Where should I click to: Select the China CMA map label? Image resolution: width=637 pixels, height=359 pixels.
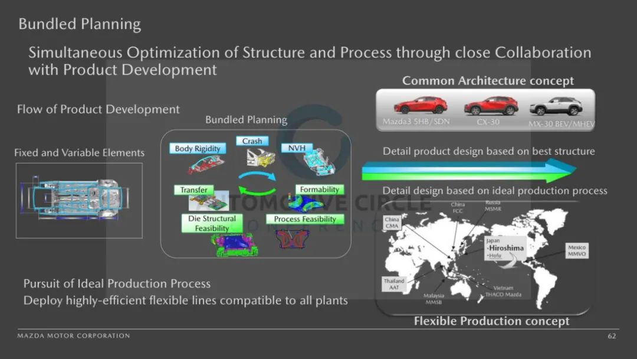[x=392, y=223]
